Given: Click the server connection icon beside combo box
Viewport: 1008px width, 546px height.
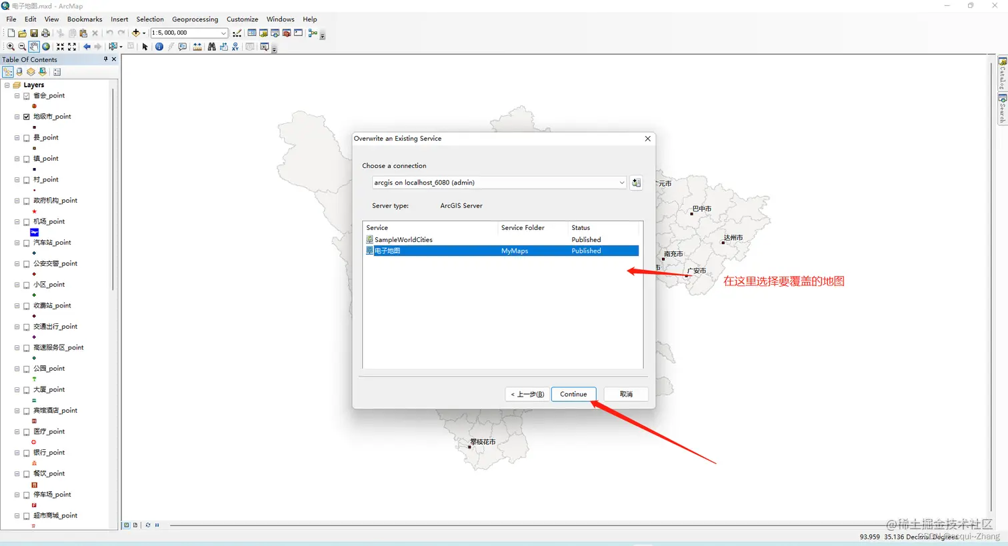Looking at the screenshot, I should [636, 183].
